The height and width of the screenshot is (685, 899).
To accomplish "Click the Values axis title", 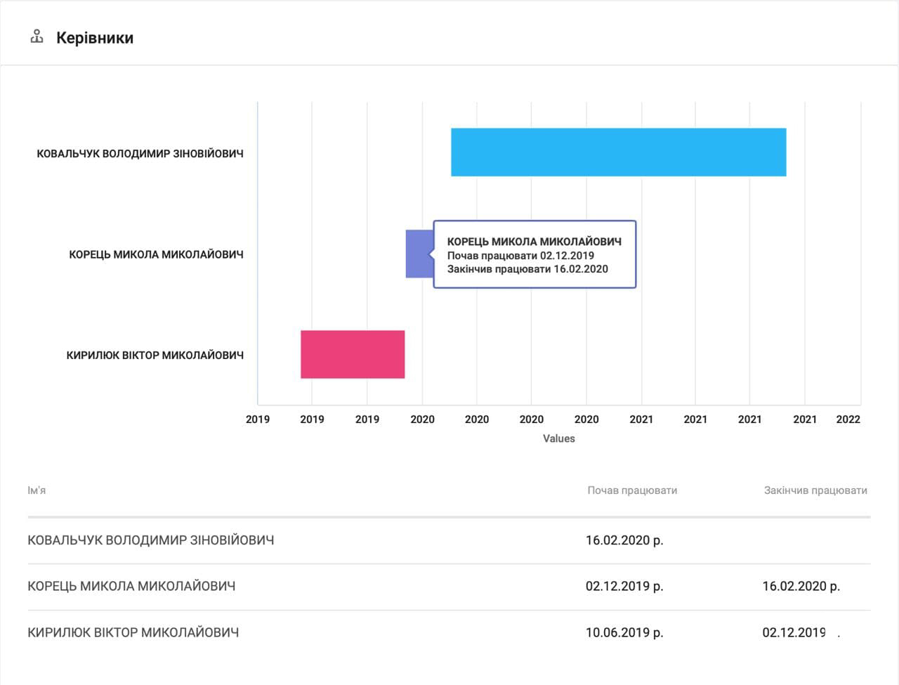I will [x=558, y=438].
